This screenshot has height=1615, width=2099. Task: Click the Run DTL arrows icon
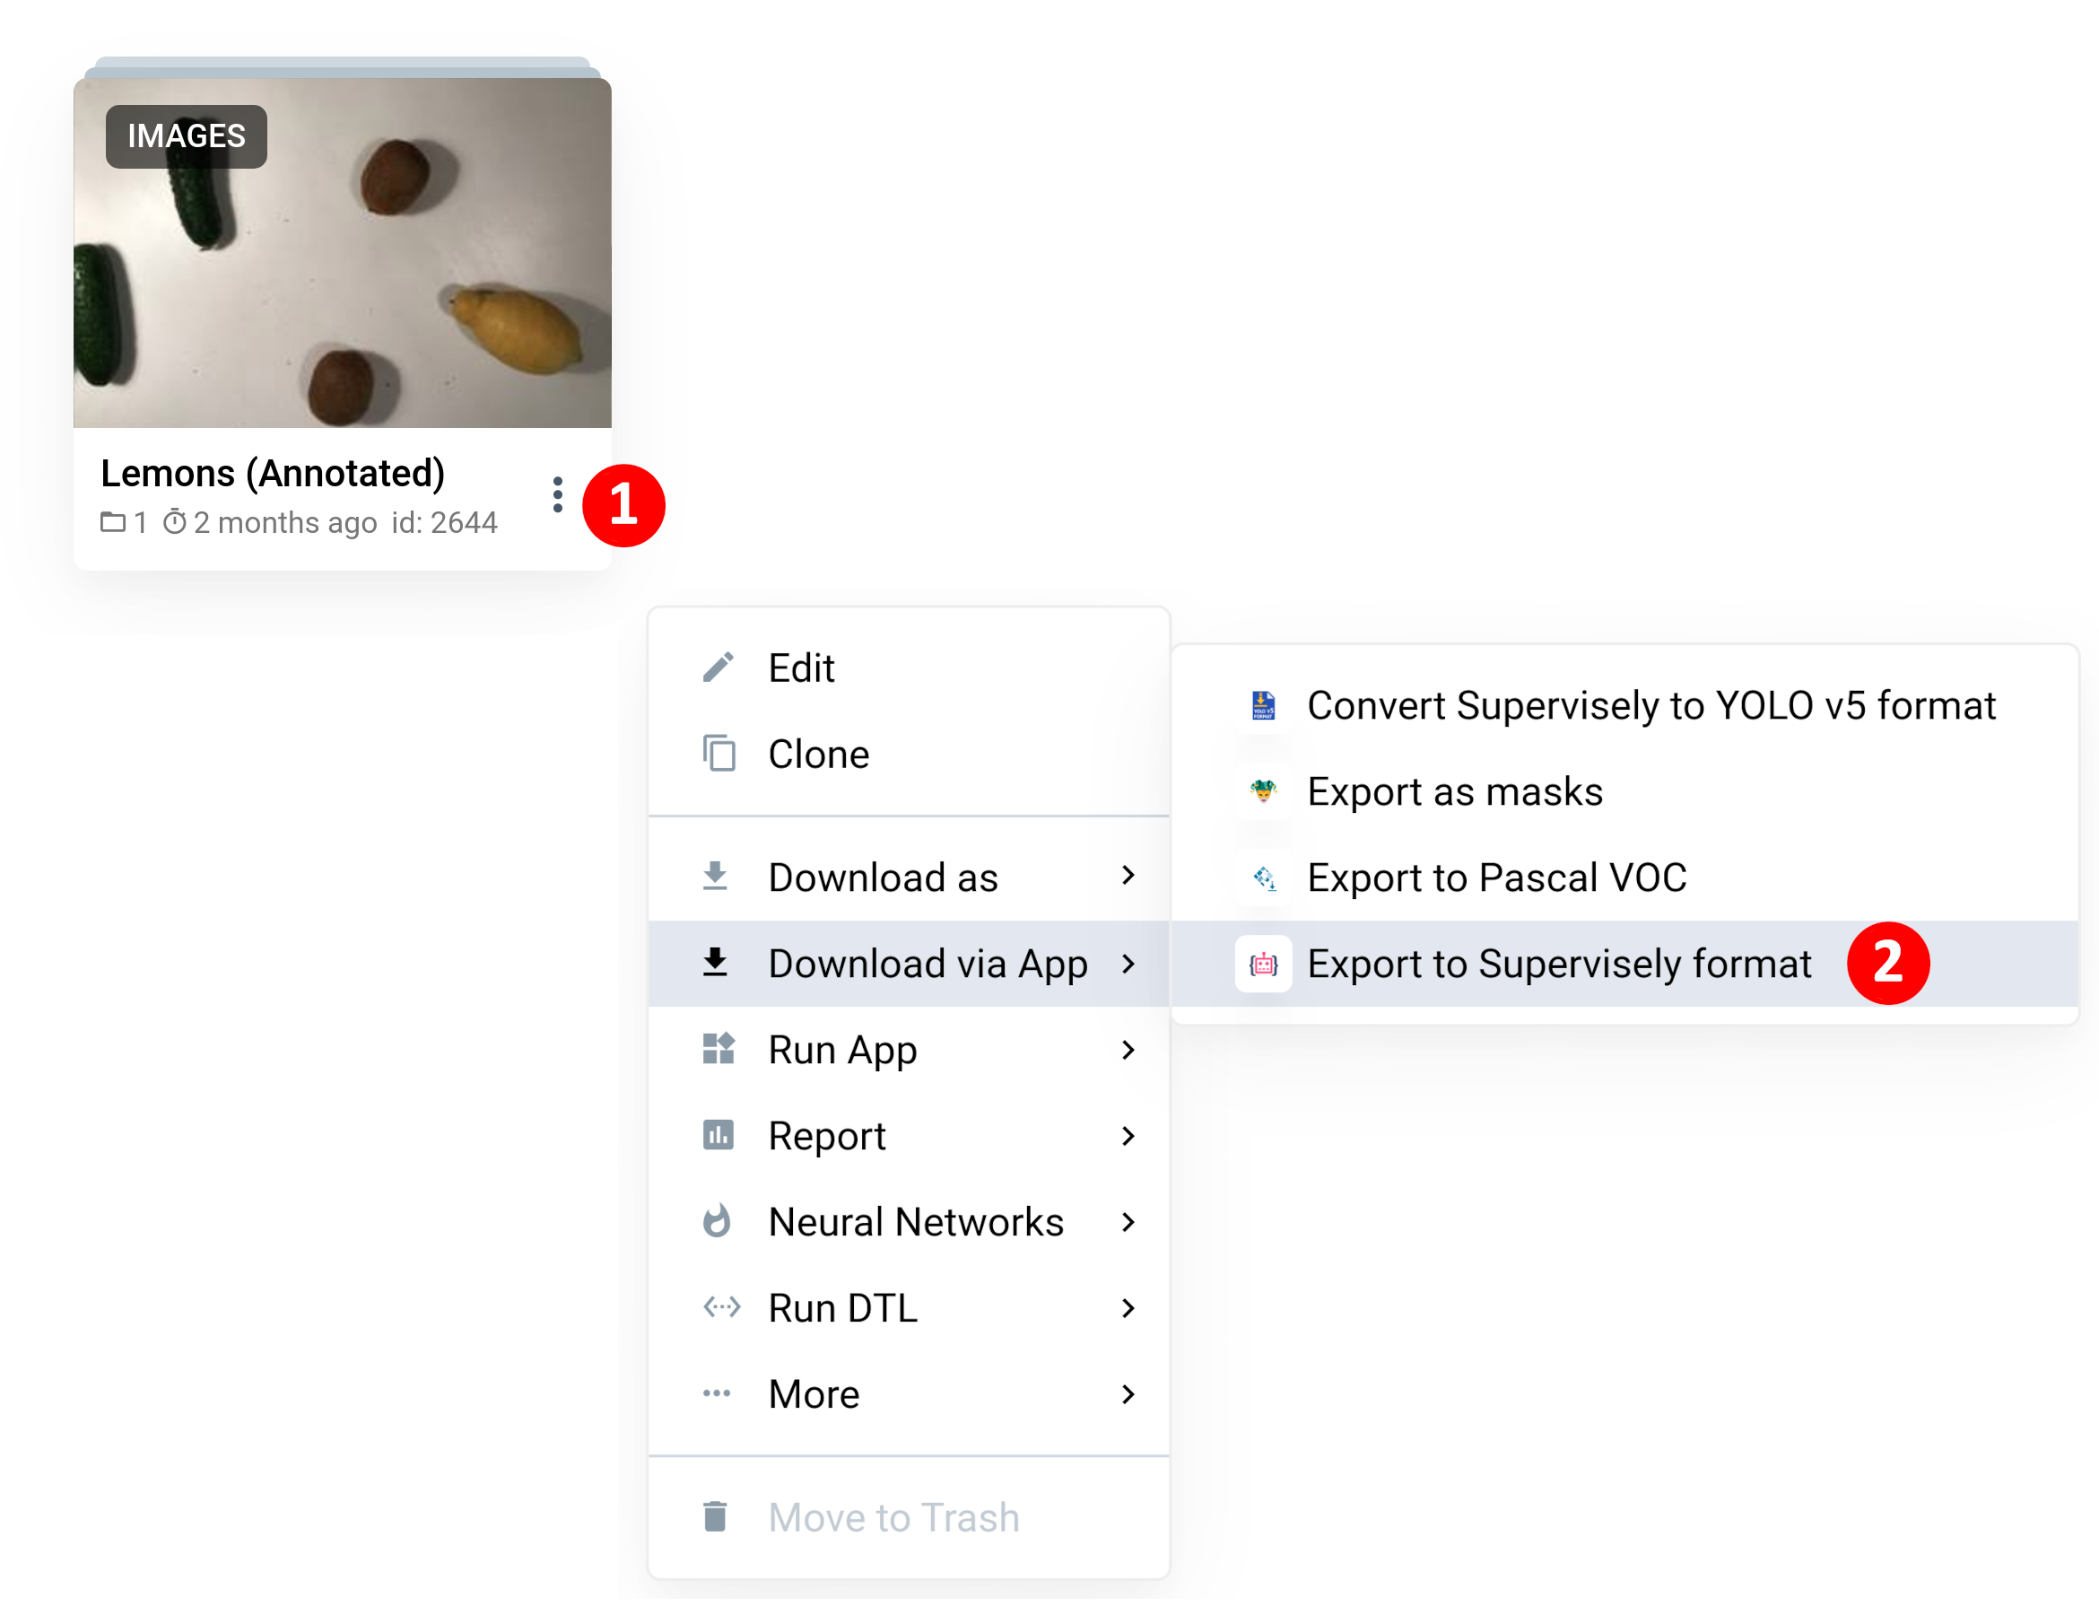click(721, 1307)
